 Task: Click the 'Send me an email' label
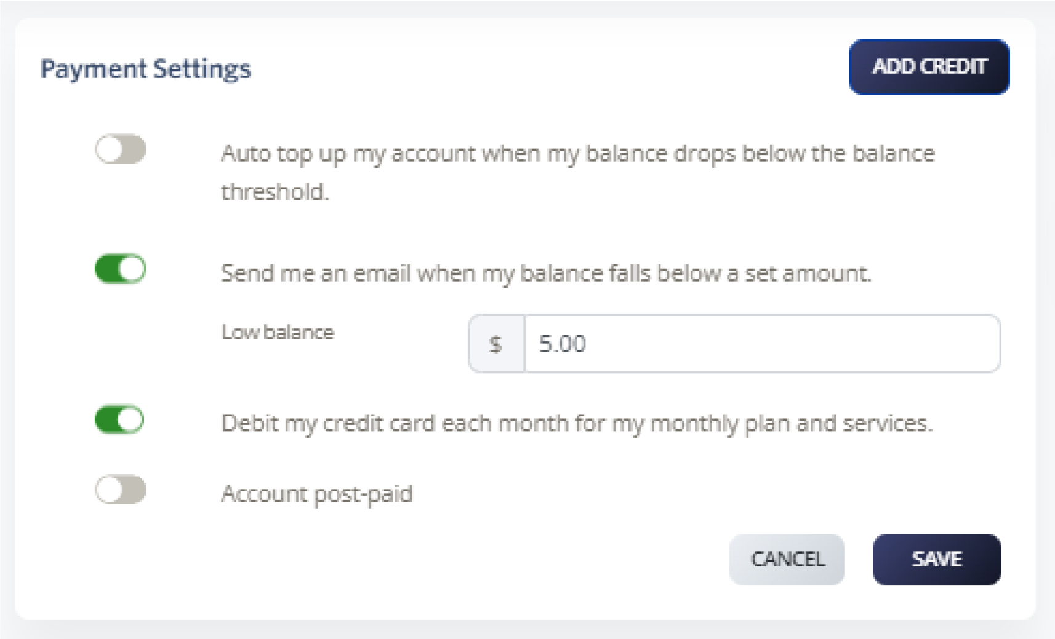pyautogui.click(x=546, y=273)
